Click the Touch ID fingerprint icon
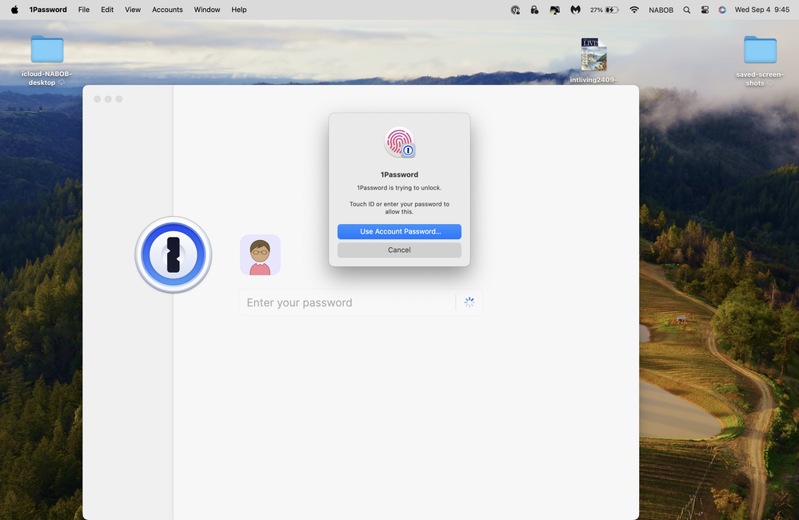This screenshot has height=520, width=799. click(x=399, y=143)
